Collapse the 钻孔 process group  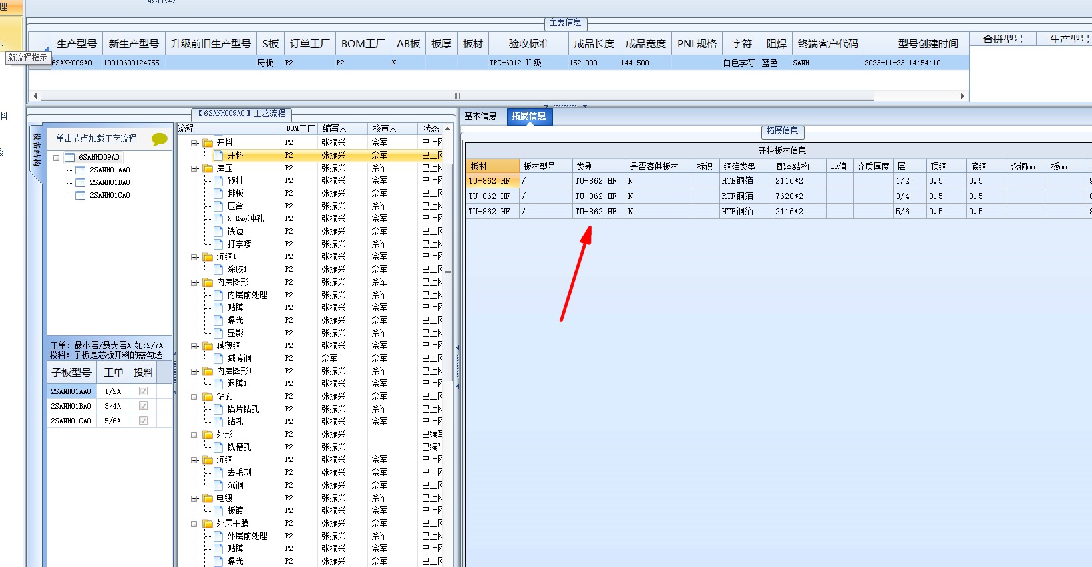pyautogui.click(x=195, y=397)
